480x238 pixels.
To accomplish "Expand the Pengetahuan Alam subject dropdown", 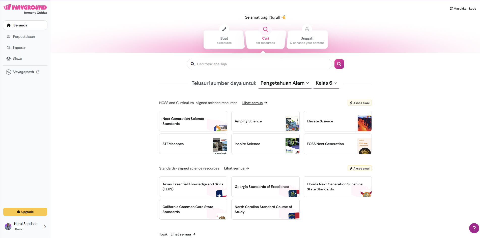I will coord(285,83).
